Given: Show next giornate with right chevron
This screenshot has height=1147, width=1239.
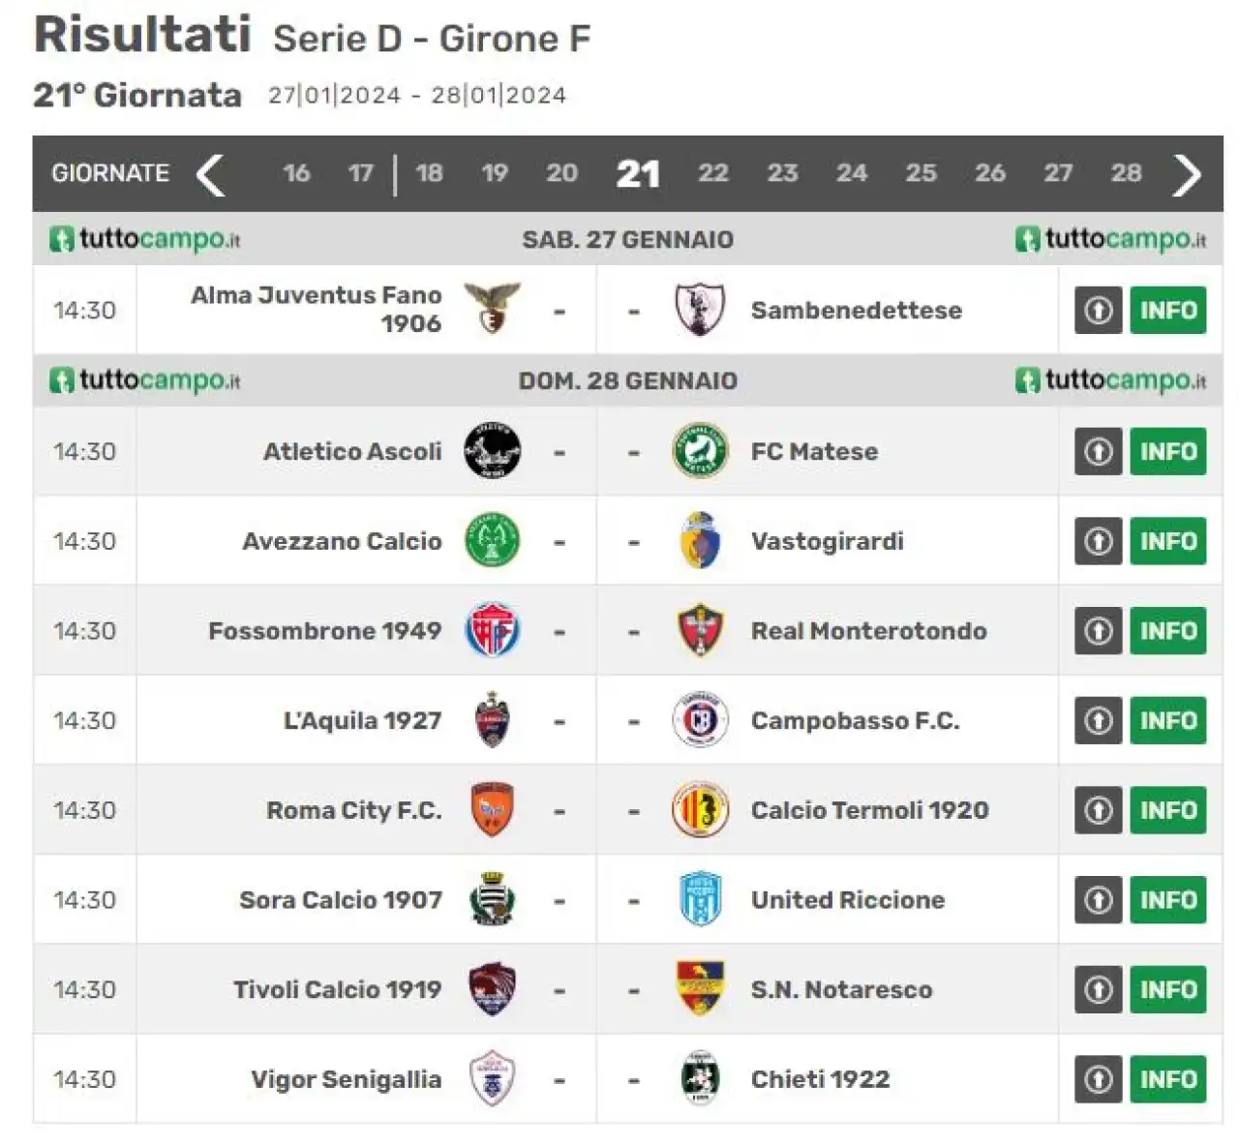Looking at the screenshot, I should [1187, 174].
